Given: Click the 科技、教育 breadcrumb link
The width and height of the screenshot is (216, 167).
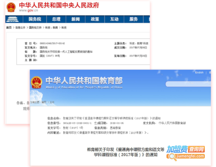Looking at the screenshot, I should pyautogui.click(x=51, y=28).
